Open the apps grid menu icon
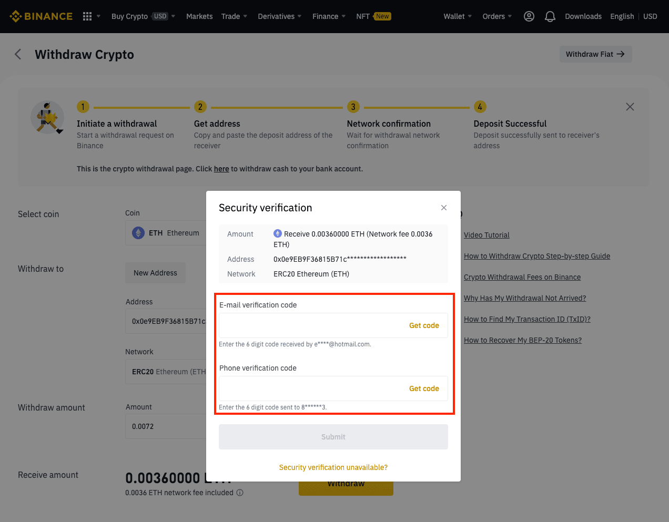Image resolution: width=669 pixels, height=522 pixels. click(x=87, y=16)
